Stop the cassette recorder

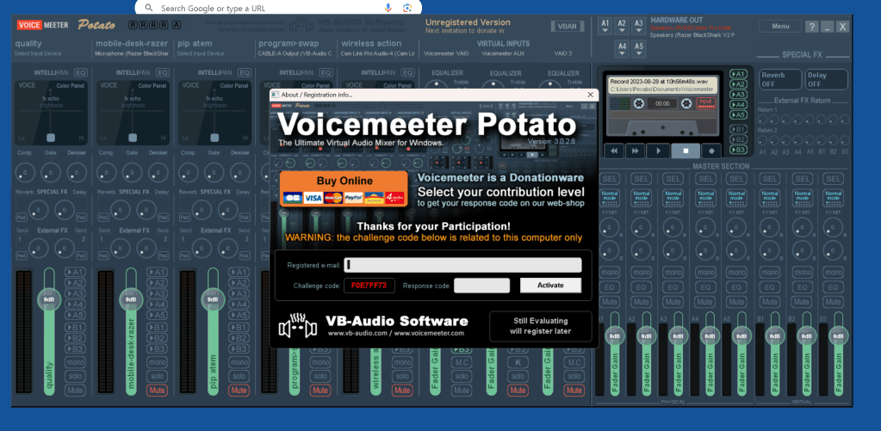[686, 151]
